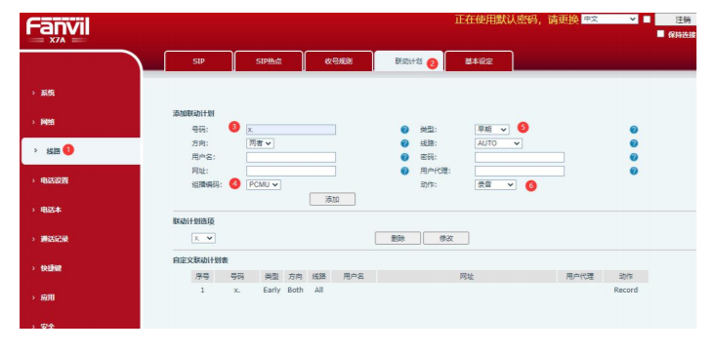Toggle the checkbox next to language selector
Screen dimensions: 712x353
coord(647,20)
